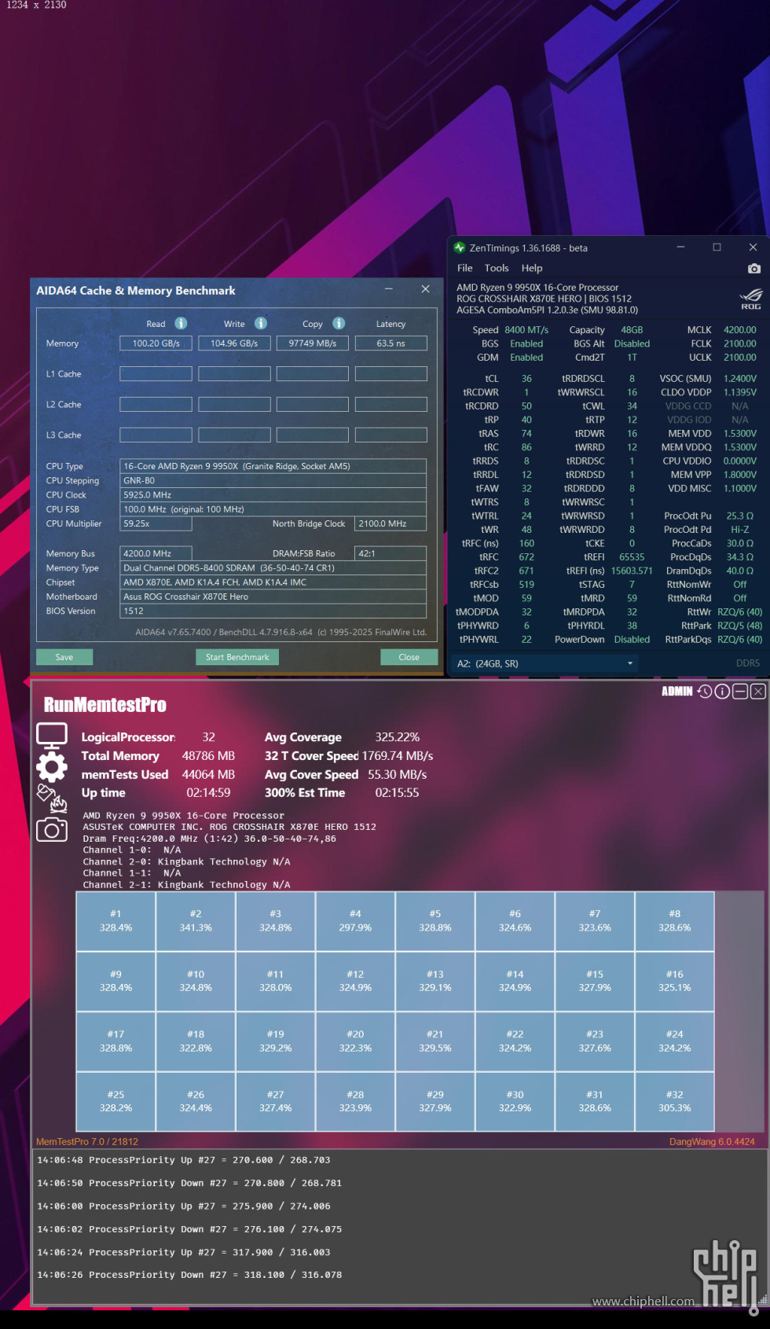Click Start Benchmark in AIDA64

237,657
